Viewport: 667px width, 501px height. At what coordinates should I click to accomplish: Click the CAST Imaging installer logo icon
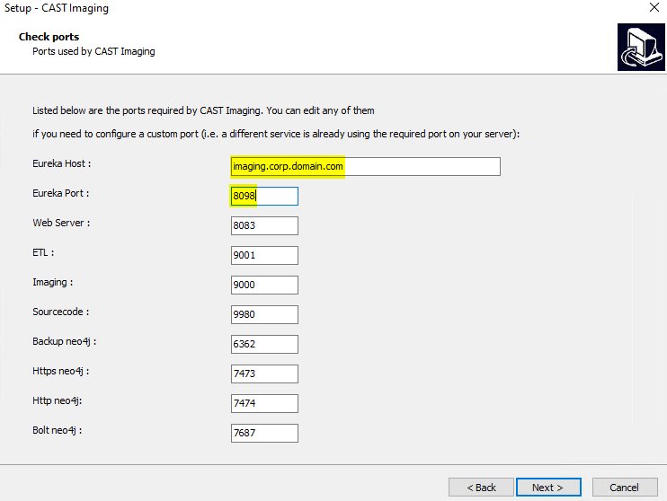click(x=641, y=47)
